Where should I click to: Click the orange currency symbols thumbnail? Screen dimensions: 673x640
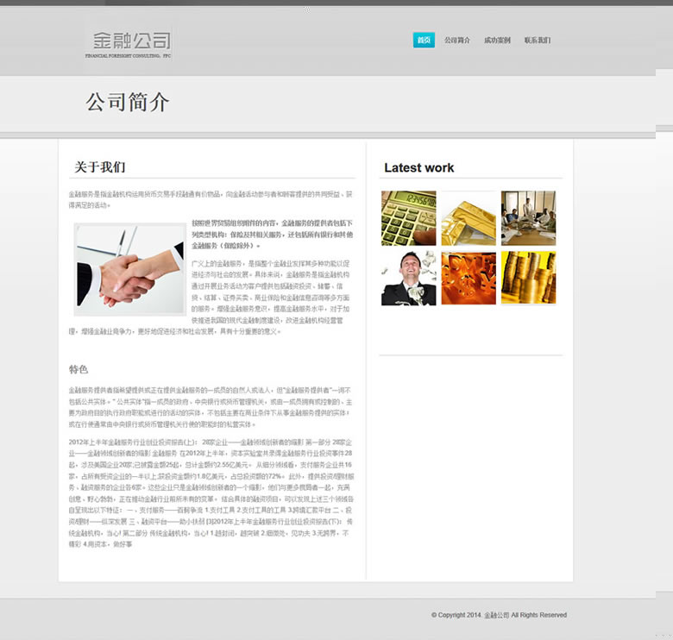click(x=469, y=278)
